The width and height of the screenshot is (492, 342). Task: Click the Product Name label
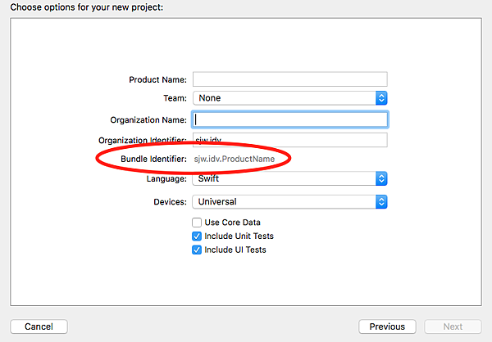tap(158, 79)
